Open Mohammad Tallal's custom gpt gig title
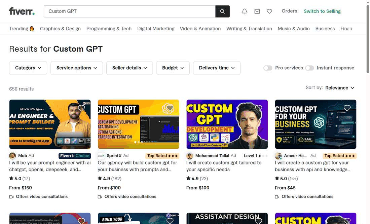This screenshot has height=224, width=370. click(224, 166)
